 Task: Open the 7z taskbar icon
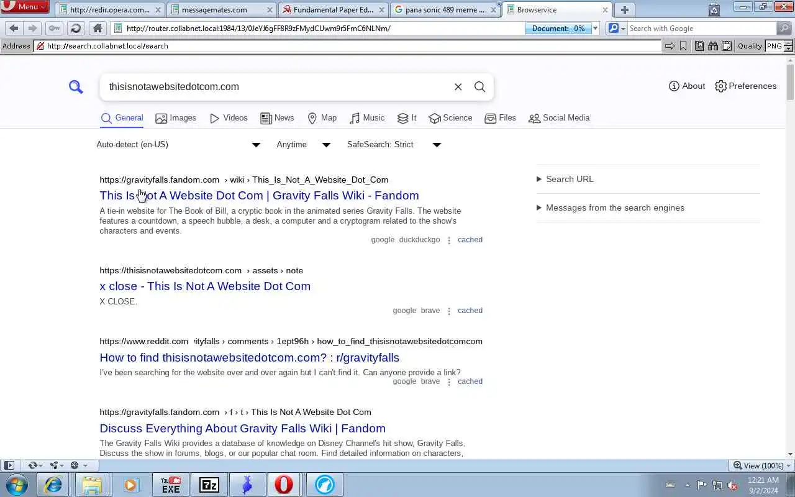(x=209, y=485)
